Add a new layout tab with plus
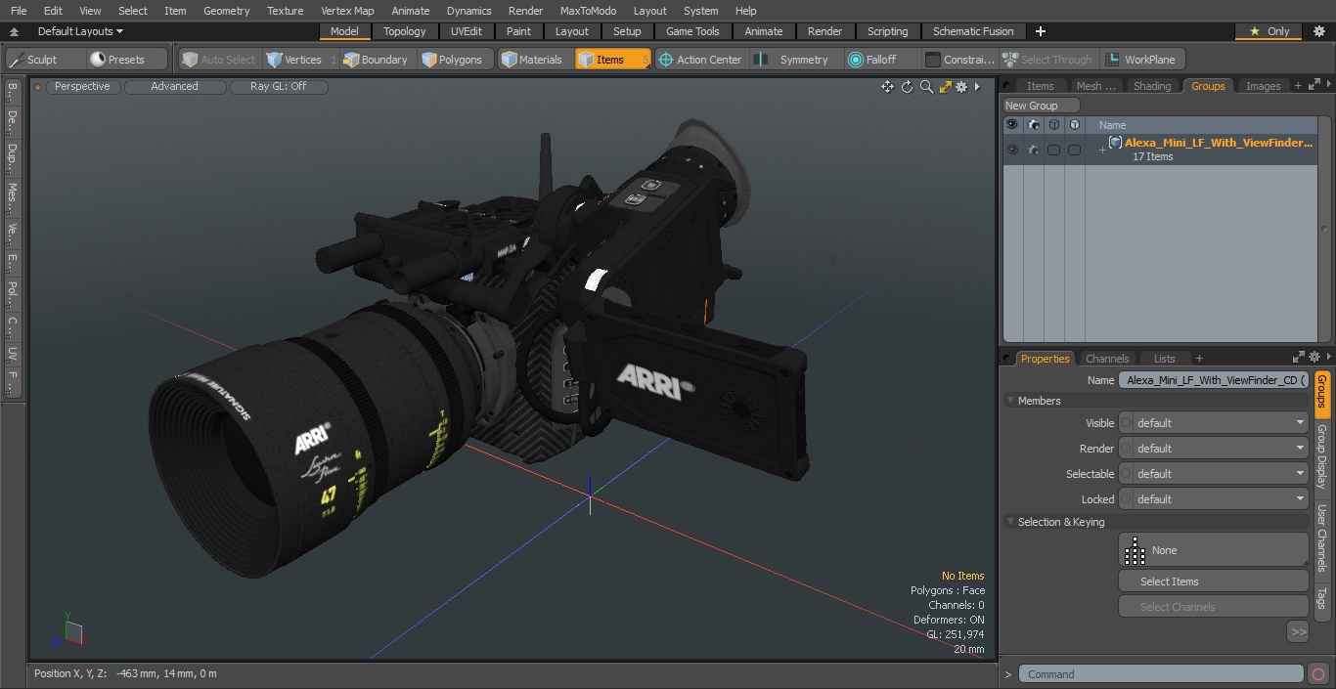The image size is (1336, 689). coord(1041,31)
